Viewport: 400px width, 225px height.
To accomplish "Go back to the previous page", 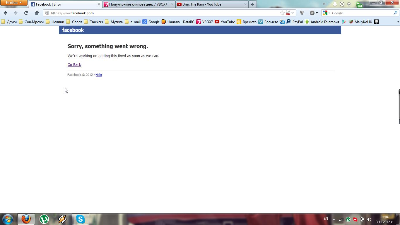I will point(5,13).
